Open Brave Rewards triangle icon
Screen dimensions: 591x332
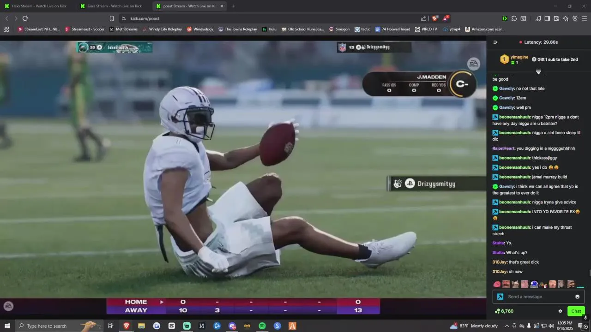[446, 18]
